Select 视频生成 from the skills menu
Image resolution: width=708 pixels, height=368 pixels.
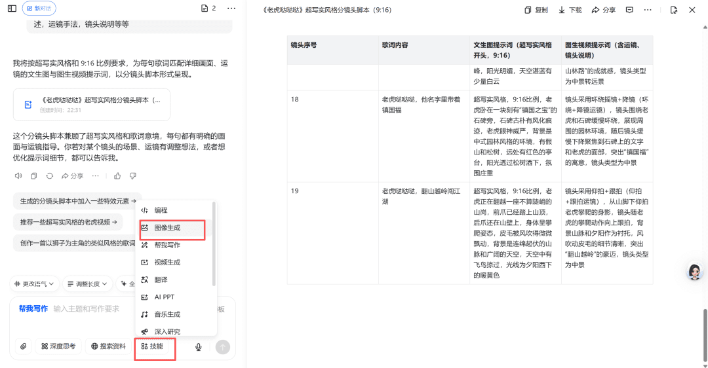pos(167,263)
